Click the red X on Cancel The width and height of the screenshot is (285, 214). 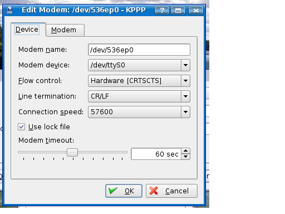[154, 191]
